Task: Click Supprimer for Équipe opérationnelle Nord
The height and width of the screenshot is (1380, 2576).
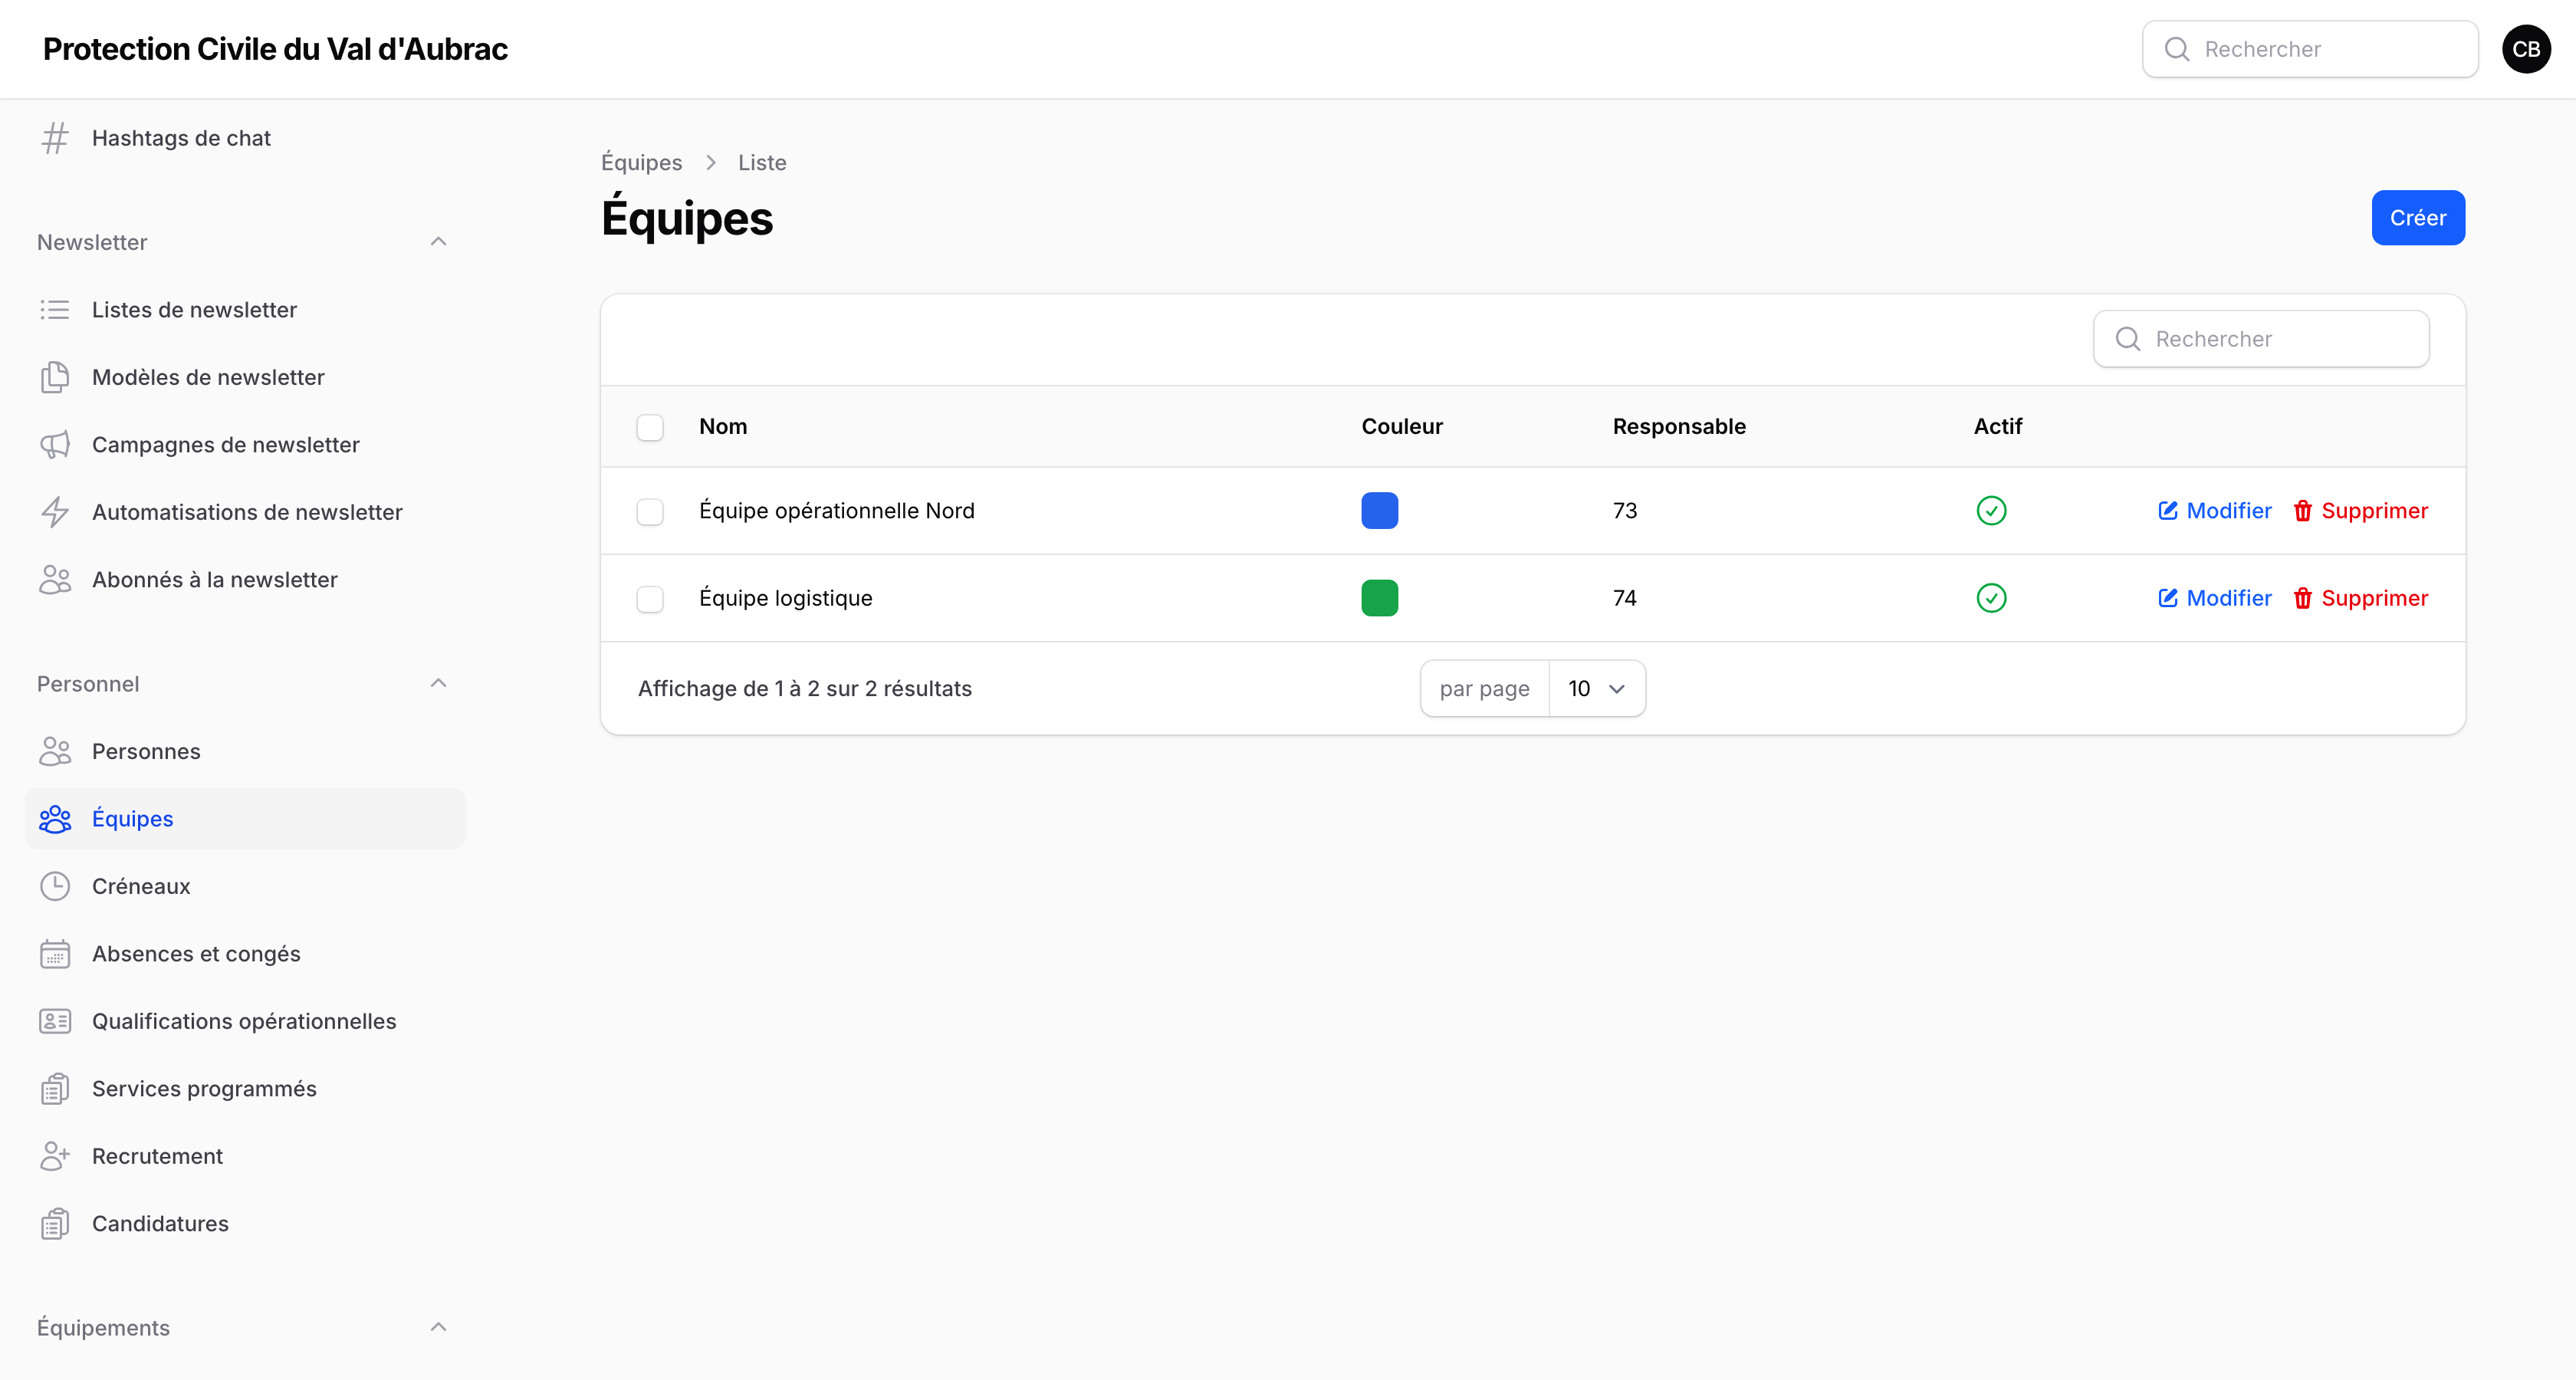Action: pos(2361,511)
